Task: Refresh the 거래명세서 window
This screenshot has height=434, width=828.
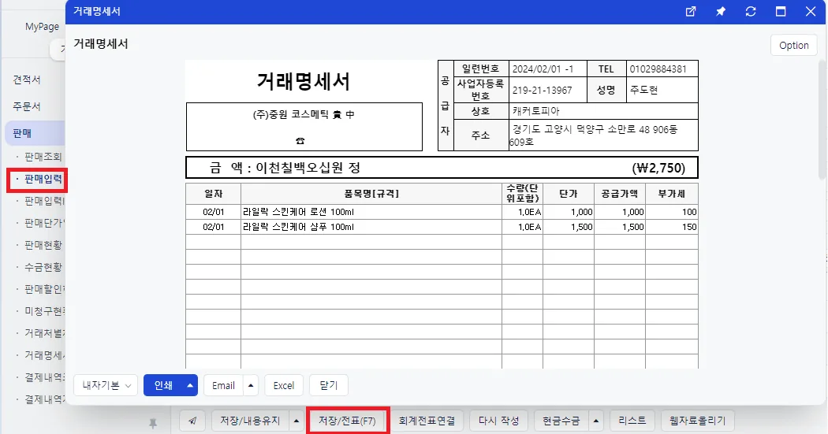Action: (x=751, y=12)
